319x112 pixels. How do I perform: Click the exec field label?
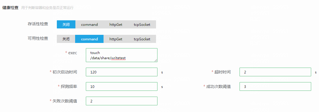(72, 53)
